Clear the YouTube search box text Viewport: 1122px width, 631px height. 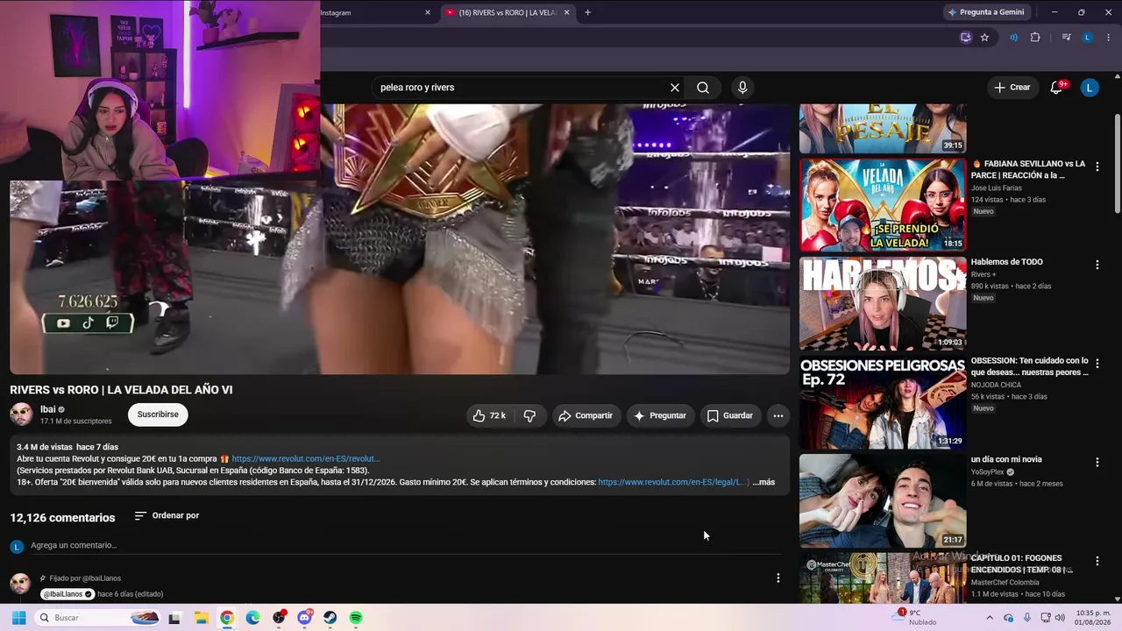click(x=675, y=88)
